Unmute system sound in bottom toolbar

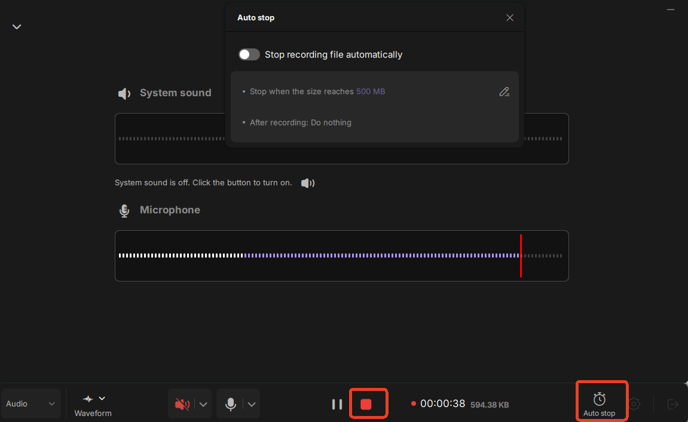(x=182, y=404)
